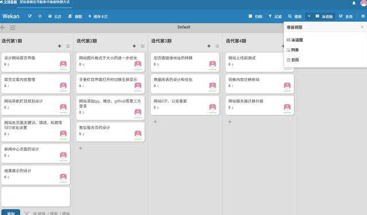Click member avatar on 网站服务器迁移升级 card
Screen dimensions: 367x215
(287, 107)
